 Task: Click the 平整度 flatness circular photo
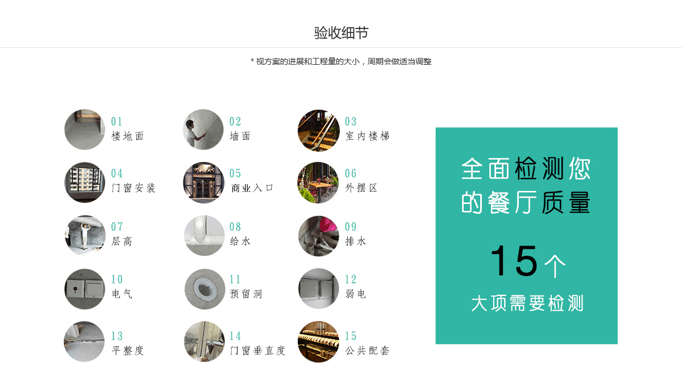[x=85, y=342]
